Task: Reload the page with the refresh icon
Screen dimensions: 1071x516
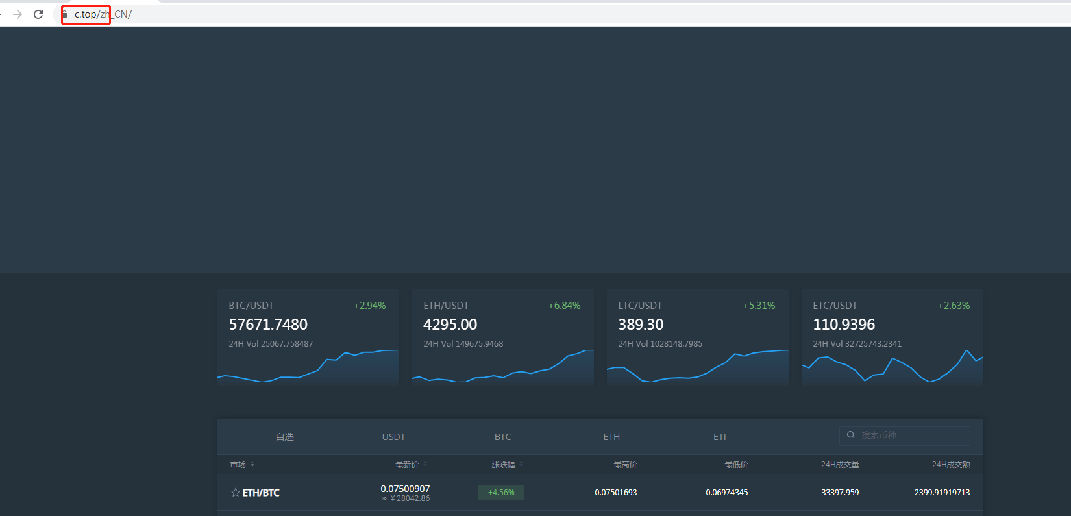Action: pos(38,14)
